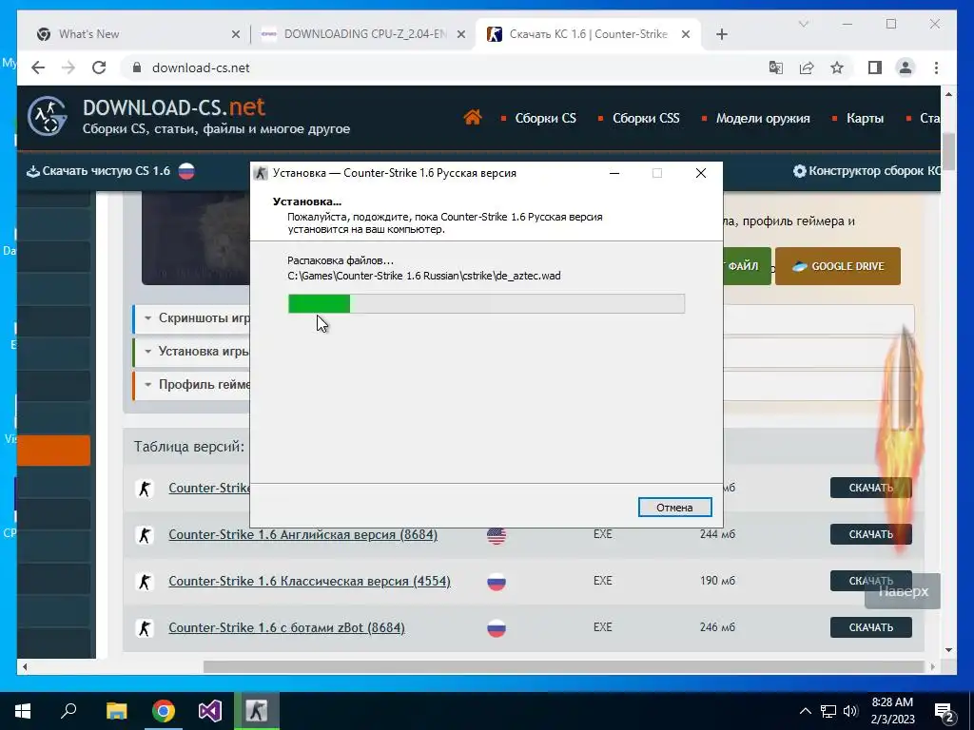
Task: Open Модели оружия menu item
Action: coord(763,118)
